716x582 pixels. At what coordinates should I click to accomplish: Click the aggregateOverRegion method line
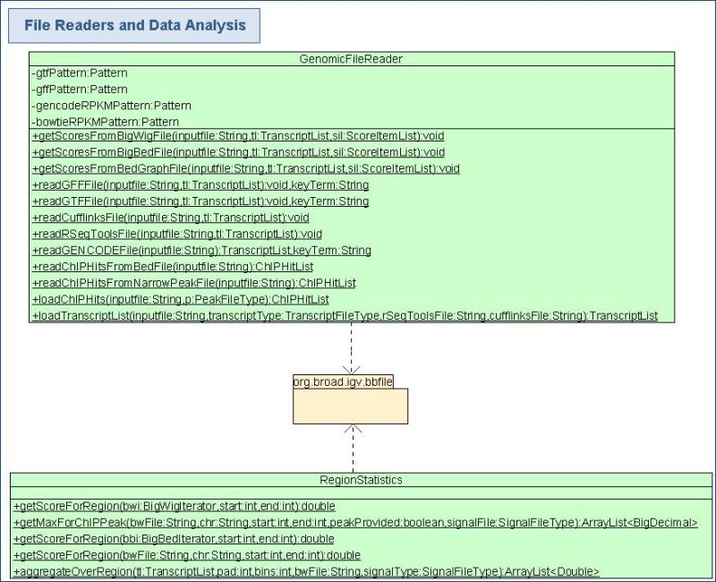tap(306, 572)
